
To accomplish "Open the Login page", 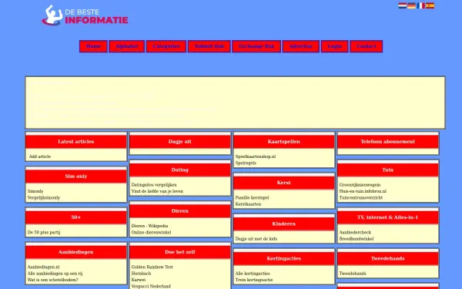I will tap(335, 46).
